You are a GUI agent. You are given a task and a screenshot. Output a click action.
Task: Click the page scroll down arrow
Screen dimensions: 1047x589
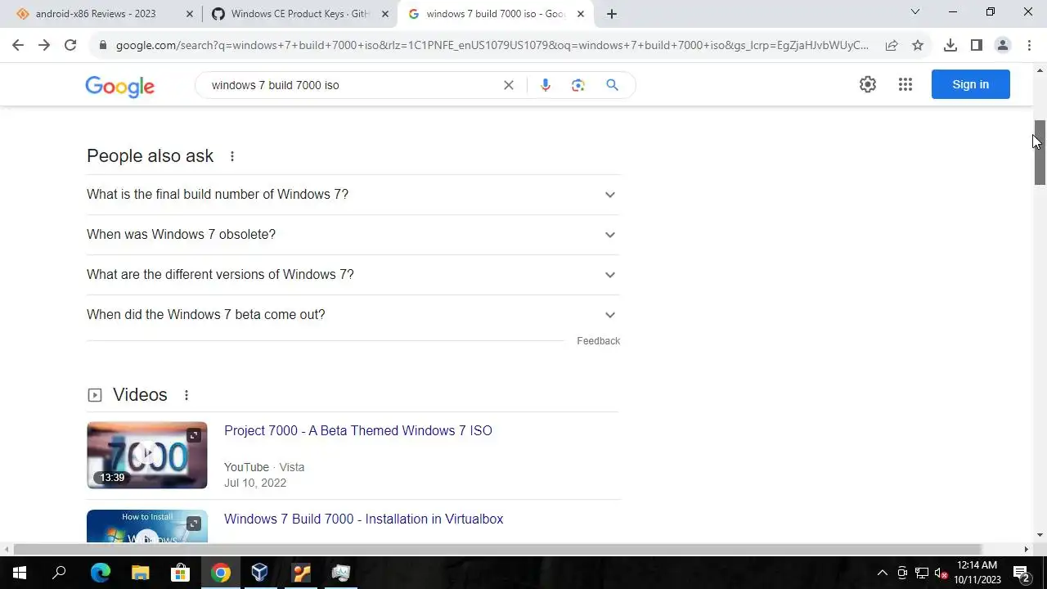click(x=1040, y=535)
